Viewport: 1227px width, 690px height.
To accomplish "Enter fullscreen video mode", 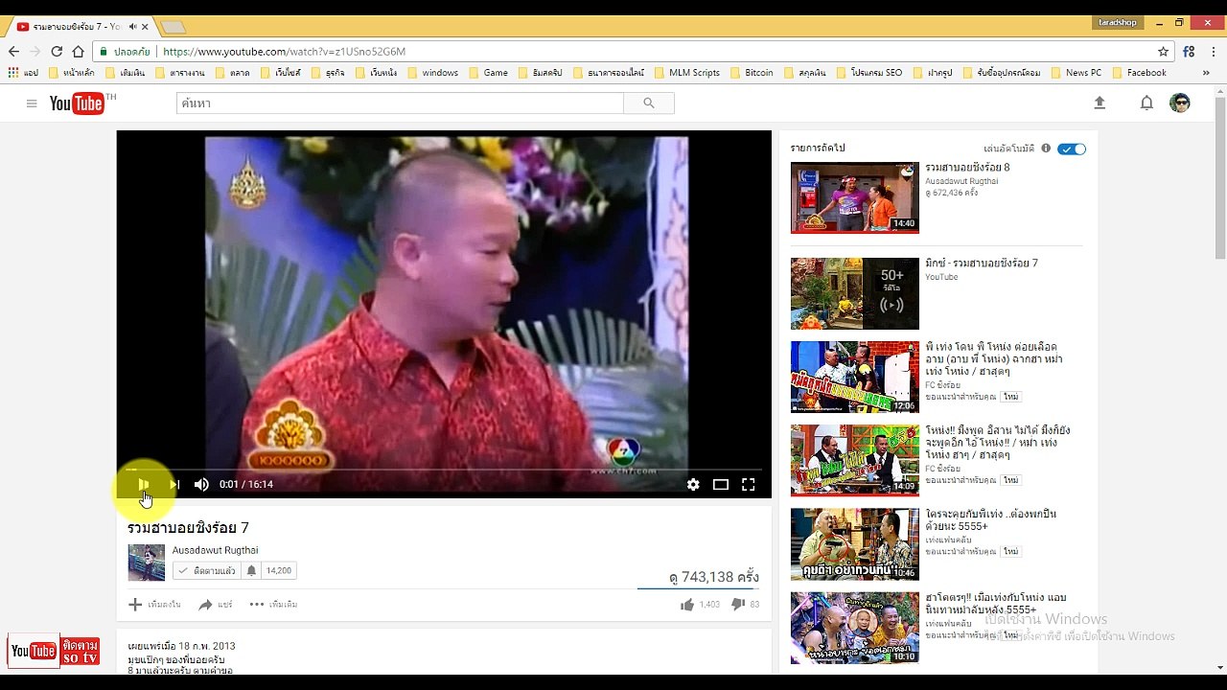I will (x=749, y=484).
